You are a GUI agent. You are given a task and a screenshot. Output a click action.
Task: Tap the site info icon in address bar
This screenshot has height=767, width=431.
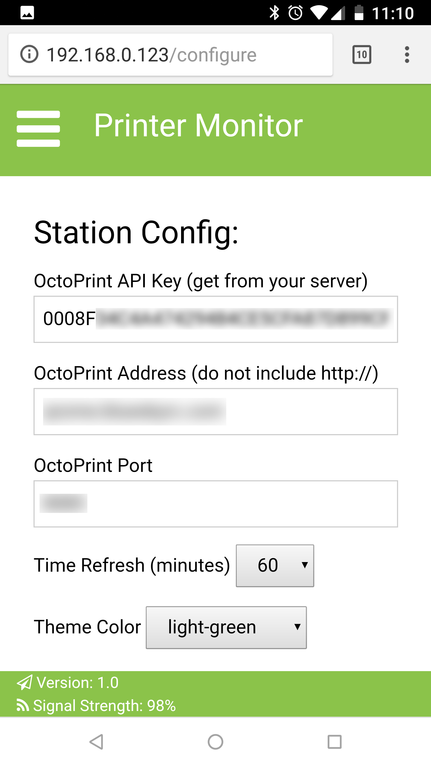(x=29, y=55)
